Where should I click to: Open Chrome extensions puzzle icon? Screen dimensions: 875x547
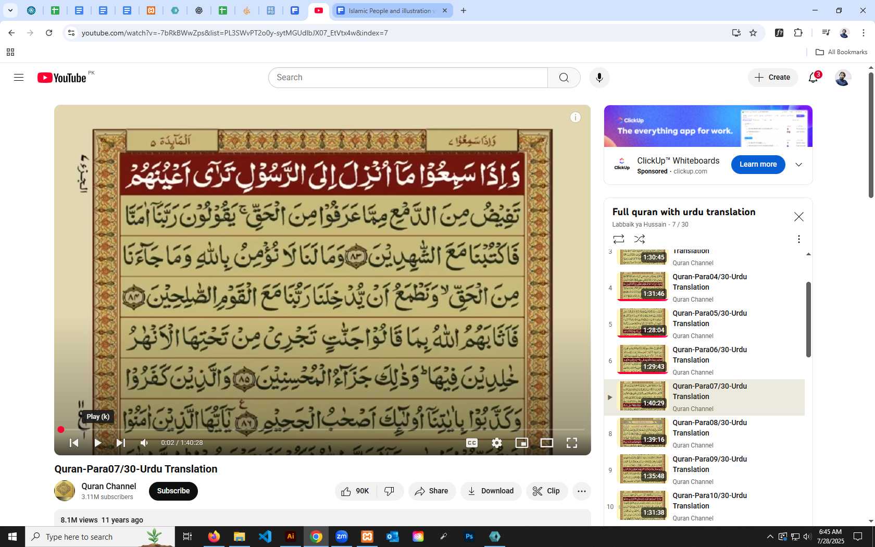798,33
